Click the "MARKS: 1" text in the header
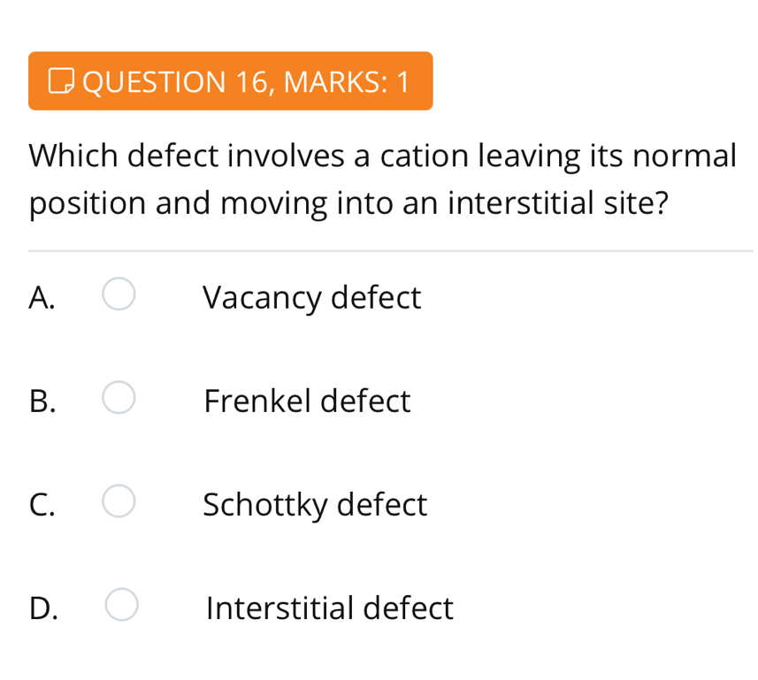 pyautogui.click(x=347, y=82)
